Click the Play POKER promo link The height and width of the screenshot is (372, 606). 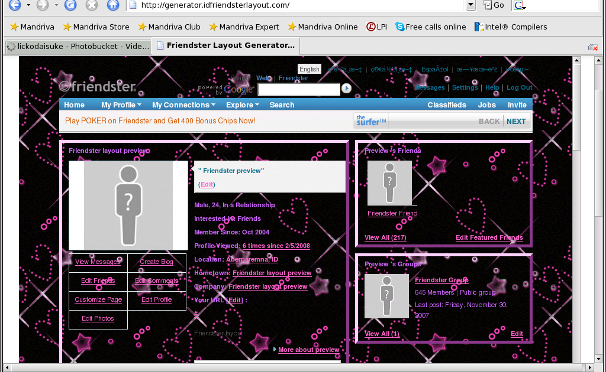coord(160,120)
